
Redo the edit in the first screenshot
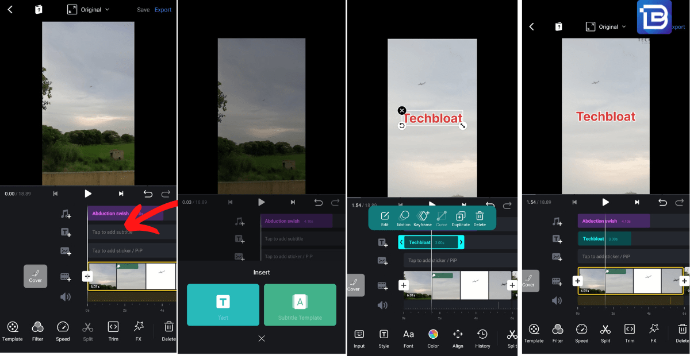166,194
